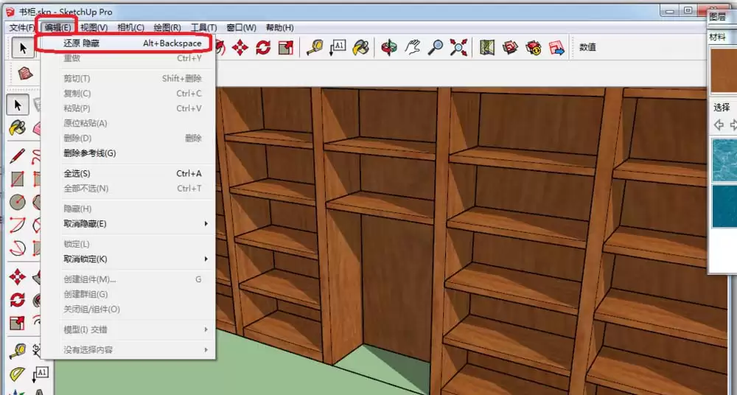Open the 3D Warehouse icon
The height and width of the screenshot is (395, 737).
tap(510, 47)
